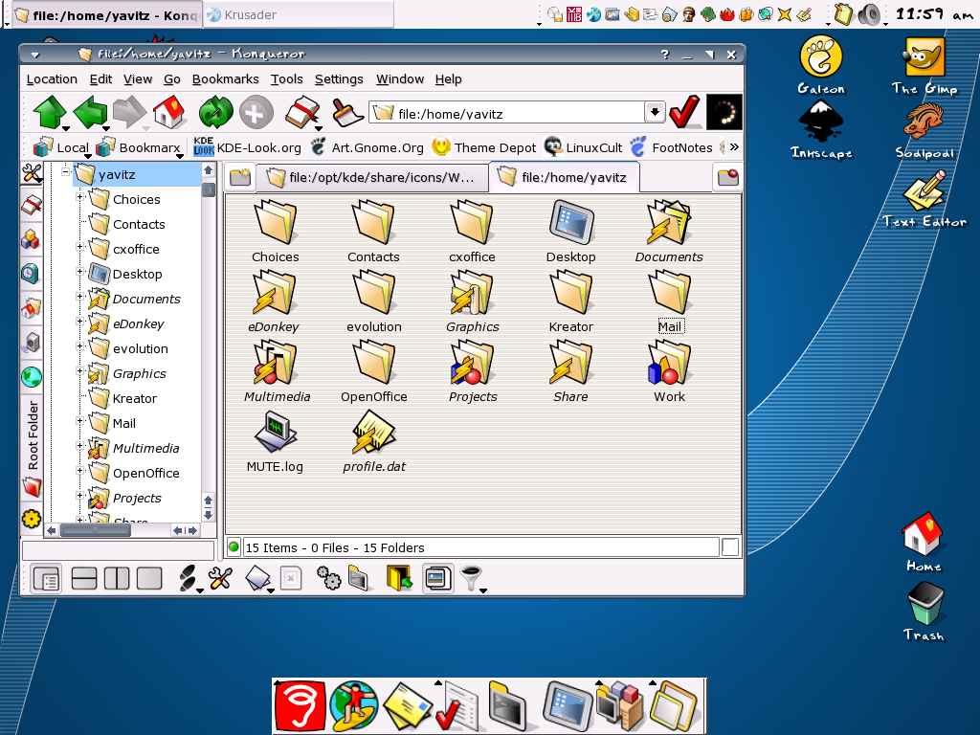Click the red swirl icon in bottom dock

tap(301, 706)
